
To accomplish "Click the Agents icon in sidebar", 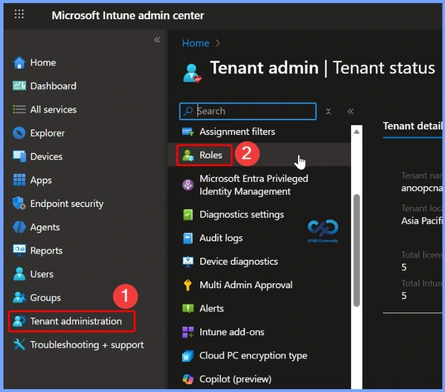I will [19, 227].
